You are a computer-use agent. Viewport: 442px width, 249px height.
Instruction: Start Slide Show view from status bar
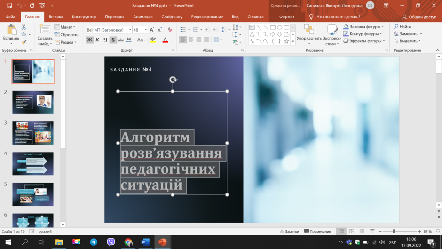point(372,231)
